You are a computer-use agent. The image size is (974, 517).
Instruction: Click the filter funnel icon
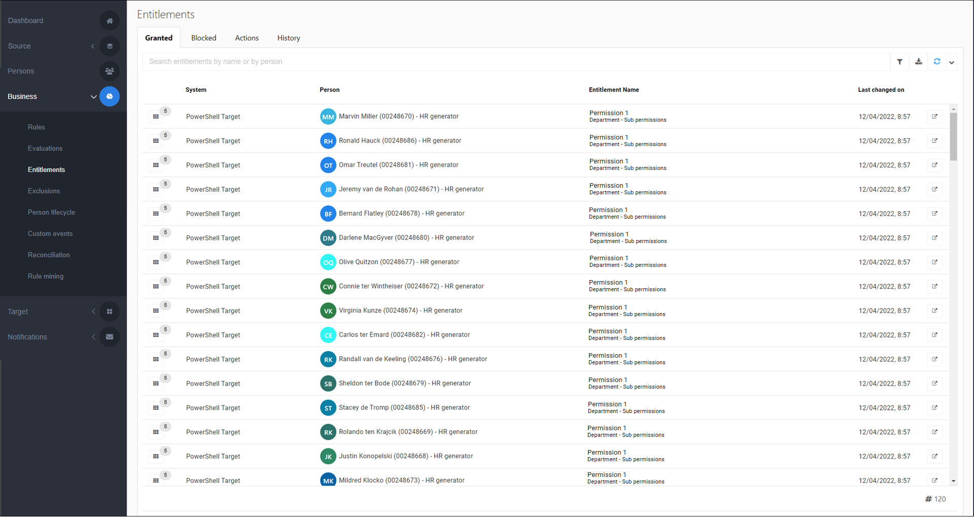point(899,62)
